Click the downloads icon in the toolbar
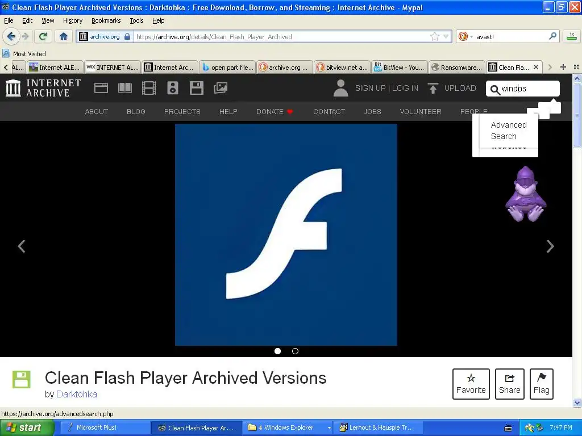The image size is (582, 436). (x=572, y=36)
